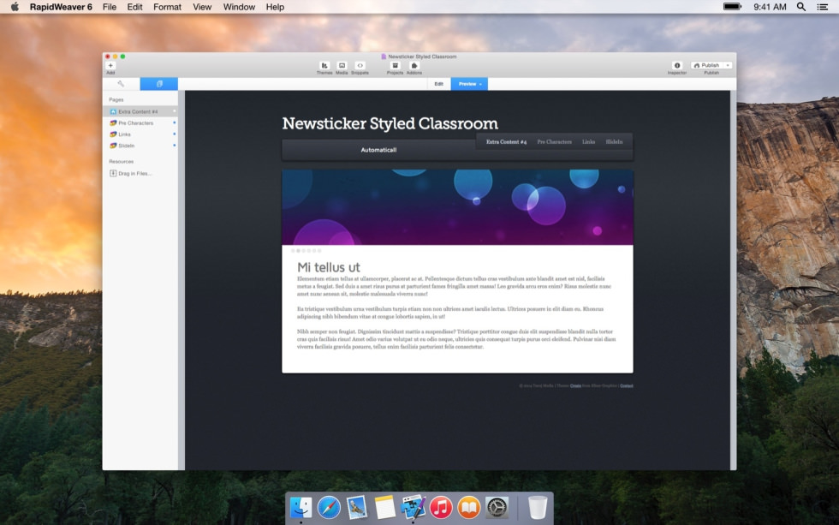Viewport: 839px width, 525px height.
Task: Open the Preview mode dropdown arrow
Action: [x=480, y=84]
